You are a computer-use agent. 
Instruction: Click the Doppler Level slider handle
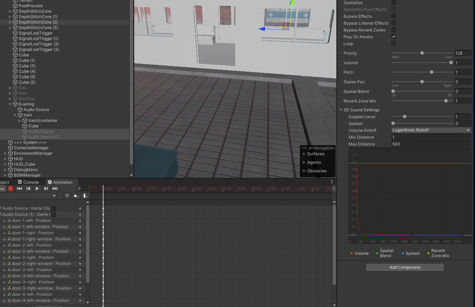click(x=405, y=116)
